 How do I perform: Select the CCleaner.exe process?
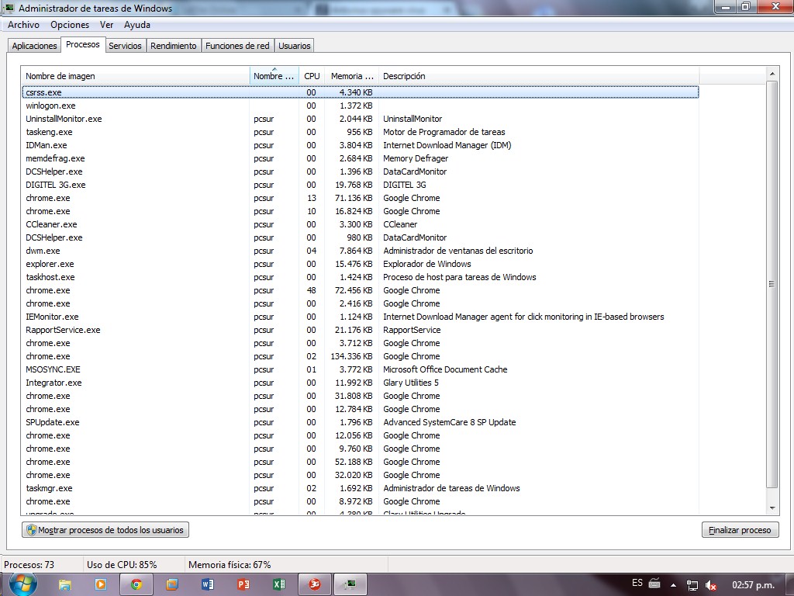[x=360, y=224]
